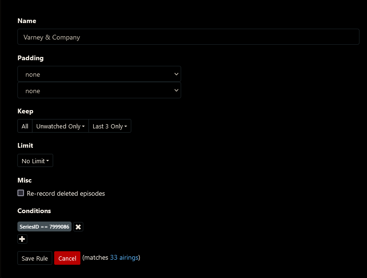
Task: Open the 33 airings link
Action: coord(124,257)
